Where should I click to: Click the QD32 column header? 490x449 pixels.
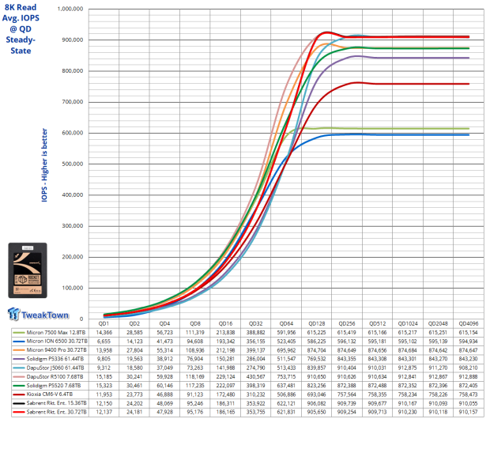point(256,323)
